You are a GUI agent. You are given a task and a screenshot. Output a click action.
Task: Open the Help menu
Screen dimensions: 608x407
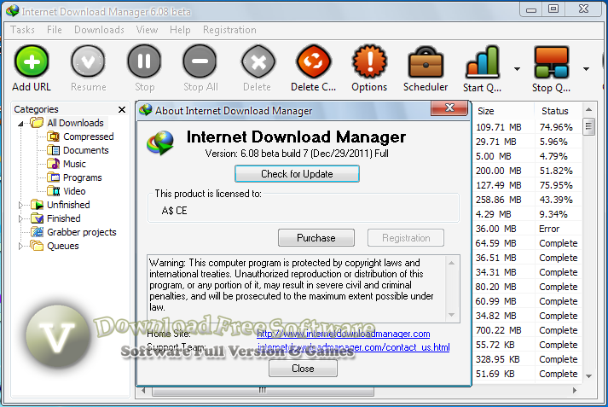[x=180, y=30]
